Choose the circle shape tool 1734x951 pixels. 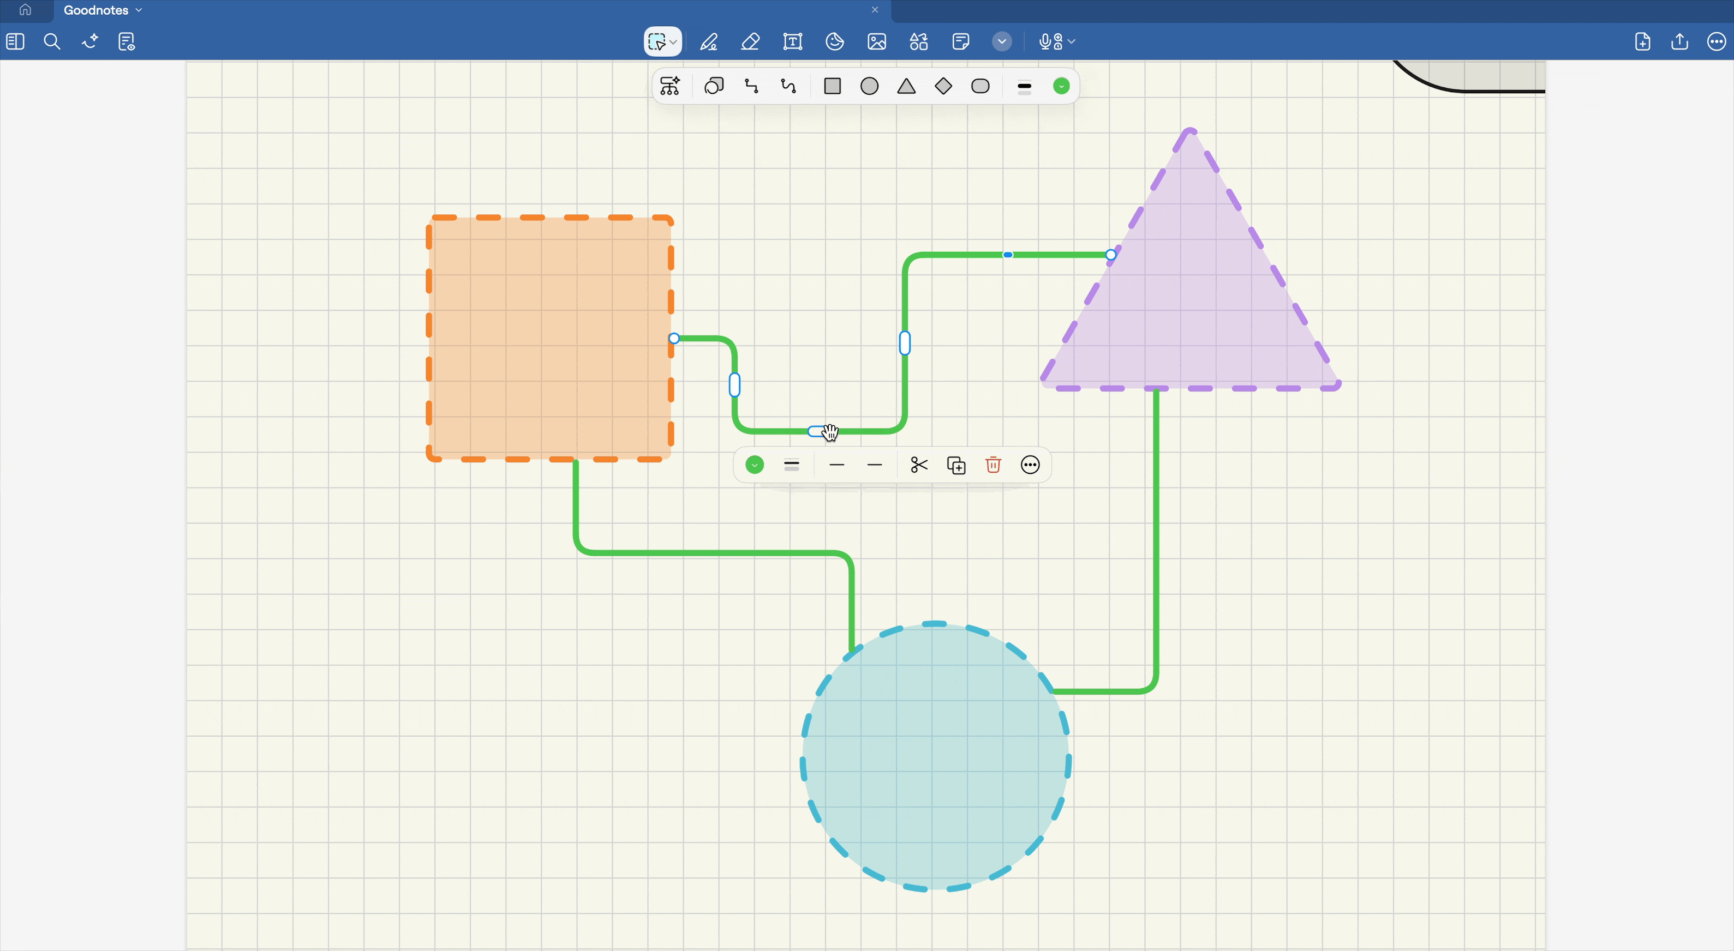[x=870, y=86]
